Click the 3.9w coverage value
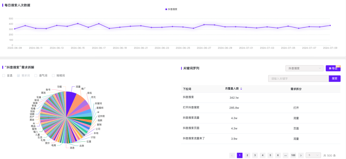346x159 pixels. coord(234,139)
